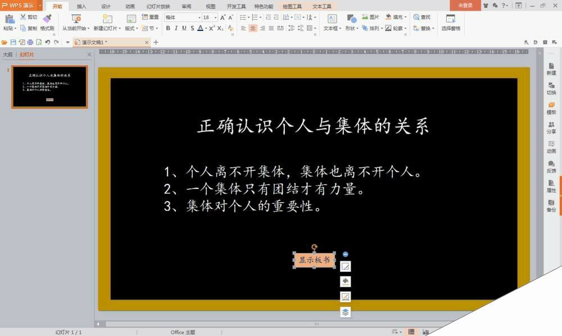Viewport: 562px width, 336px height.
Task: Click the floating shape fill bucket icon
Action: [345, 281]
